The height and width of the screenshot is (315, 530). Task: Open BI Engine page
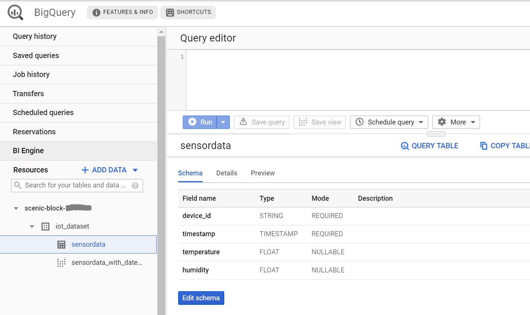[78, 151]
